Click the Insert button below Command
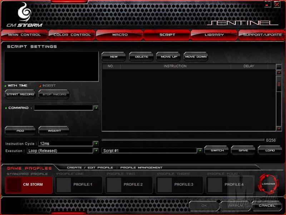Viewport: 286px width, 215px height. 54,131
